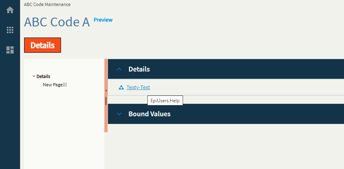The image size is (344, 169).
Task: Collapse Details panel with up chevron
Action: (x=119, y=69)
